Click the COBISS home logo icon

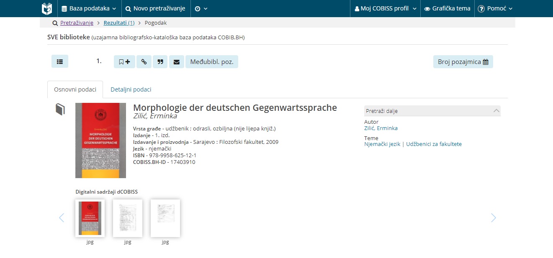[x=47, y=8]
